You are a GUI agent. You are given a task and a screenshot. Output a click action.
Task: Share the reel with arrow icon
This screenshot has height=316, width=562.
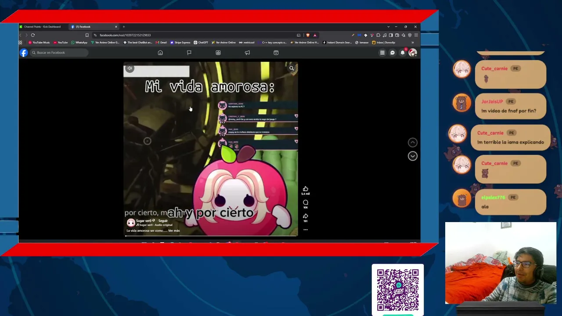pyautogui.click(x=306, y=216)
